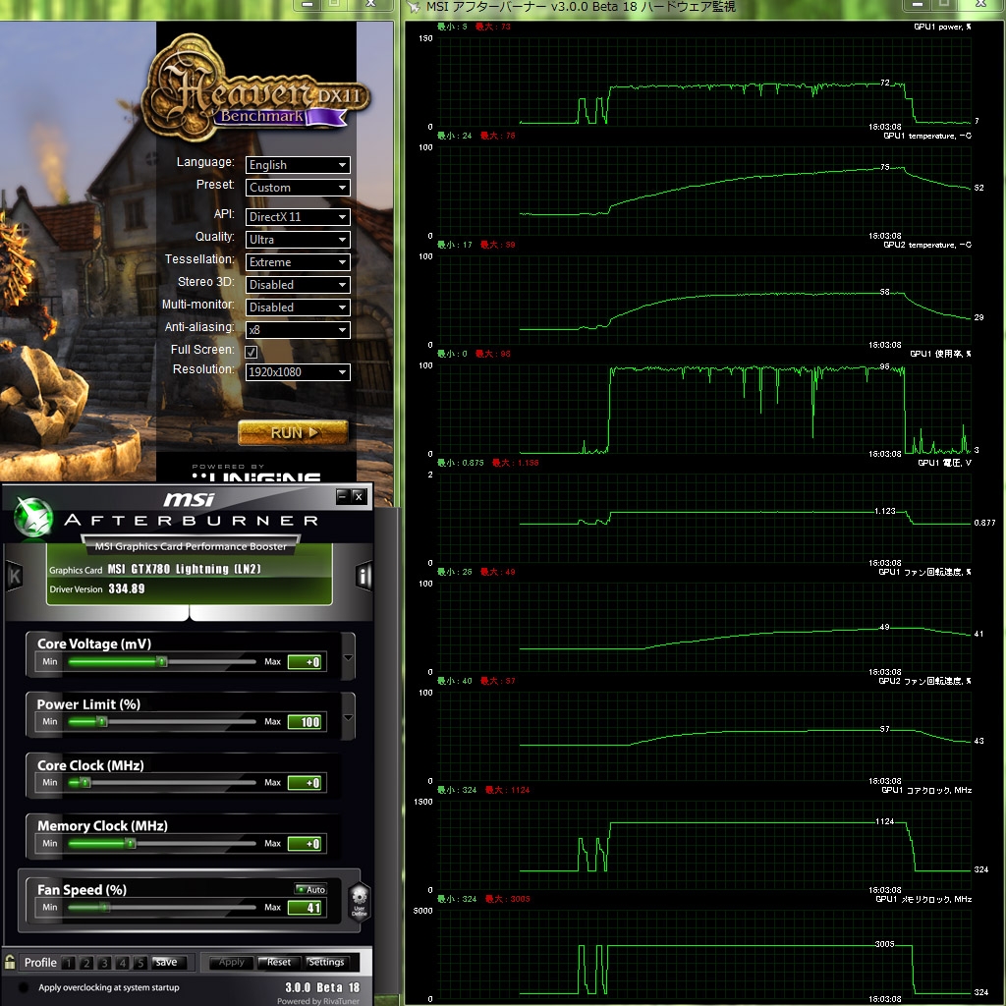Screen dimensions: 1006x1006
Task: Select profile slot 2
Action: pyautogui.click(x=86, y=963)
